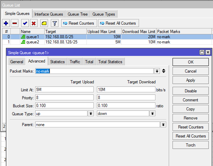Expand the Packet Marks dropdown

click(x=157, y=71)
